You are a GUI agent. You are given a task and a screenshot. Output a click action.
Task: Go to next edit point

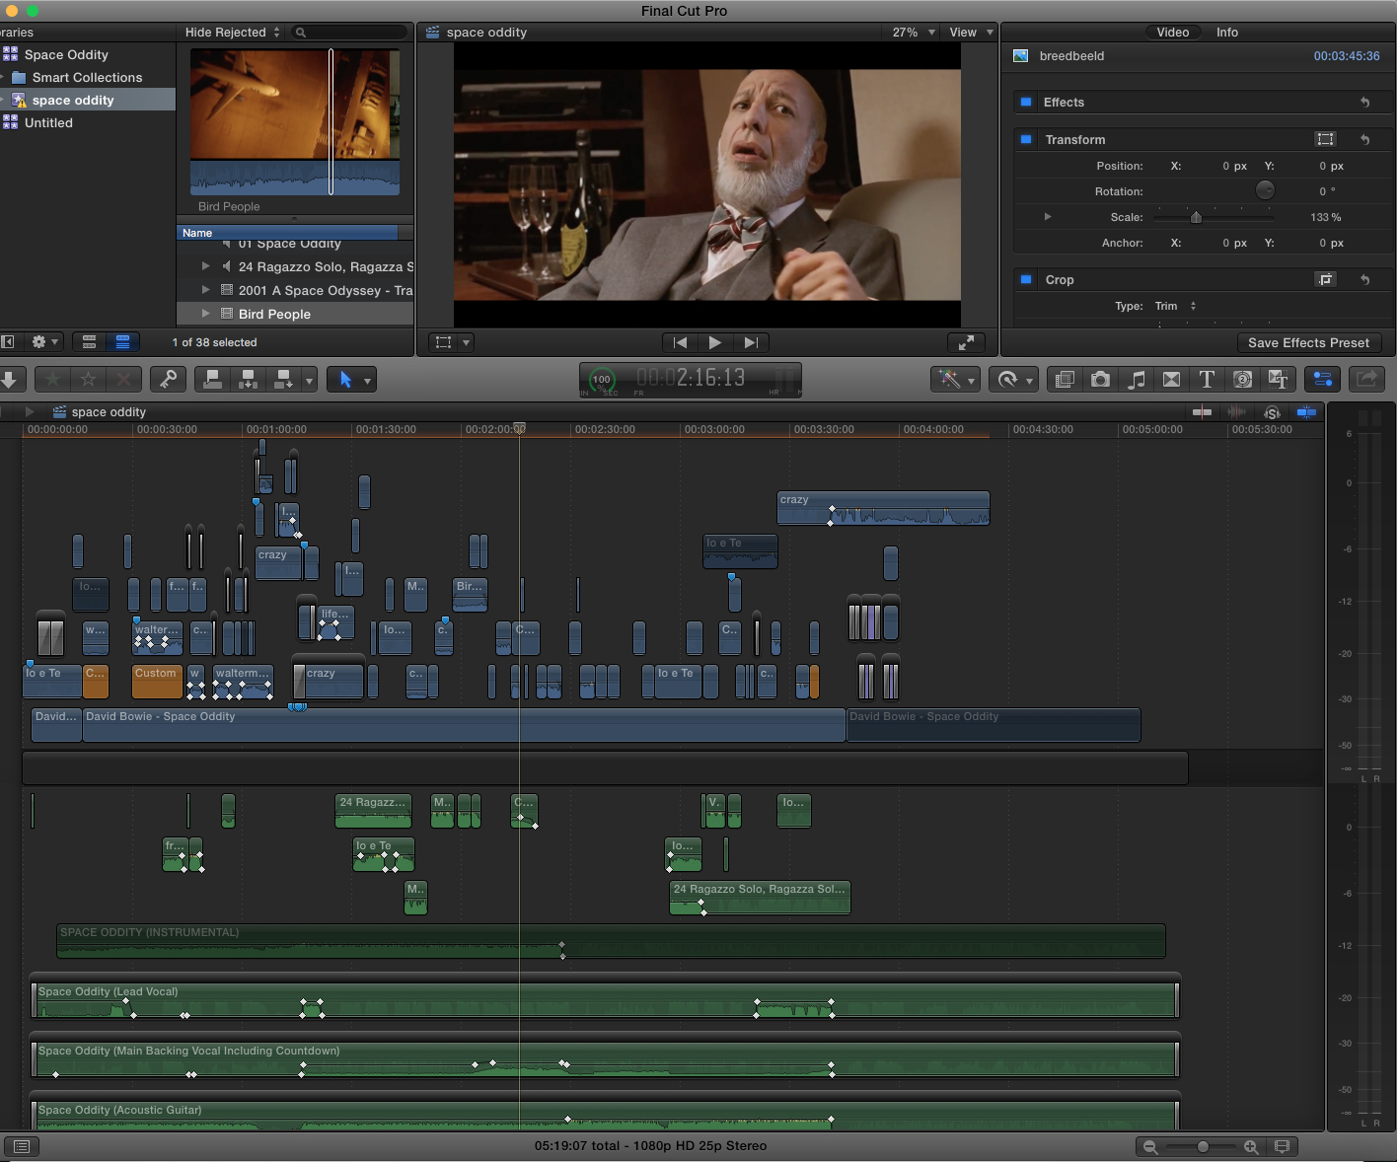(x=751, y=342)
